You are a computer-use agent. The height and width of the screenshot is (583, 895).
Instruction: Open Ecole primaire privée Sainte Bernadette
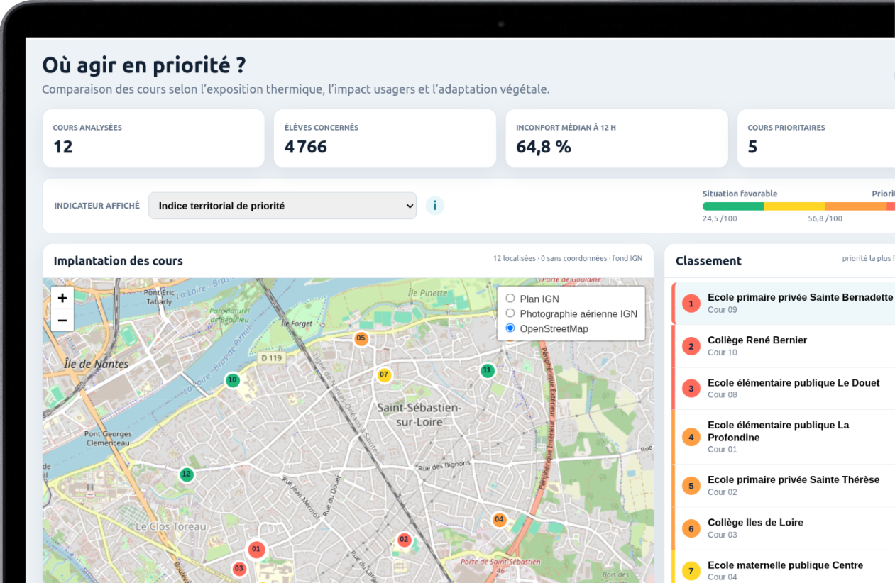pos(784,304)
